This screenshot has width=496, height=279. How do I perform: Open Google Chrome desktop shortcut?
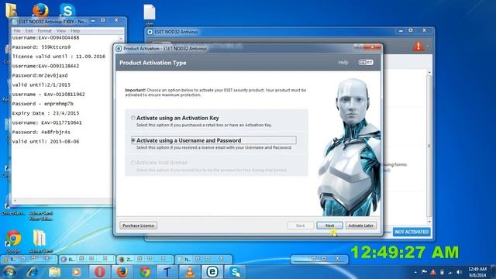point(13,241)
